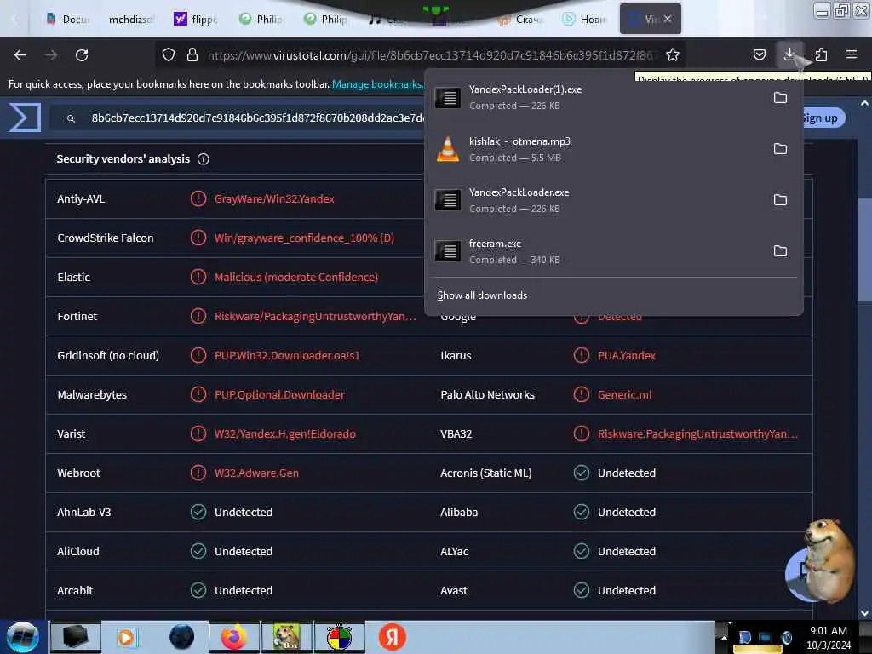This screenshot has height=654, width=872.
Task: Switch to the Docu tab
Action: (x=68, y=20)
